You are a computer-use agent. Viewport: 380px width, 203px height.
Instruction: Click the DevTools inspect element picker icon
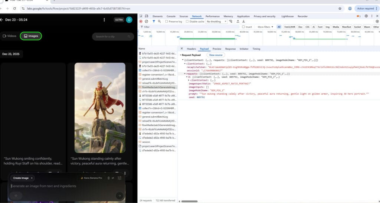point(141,16)
